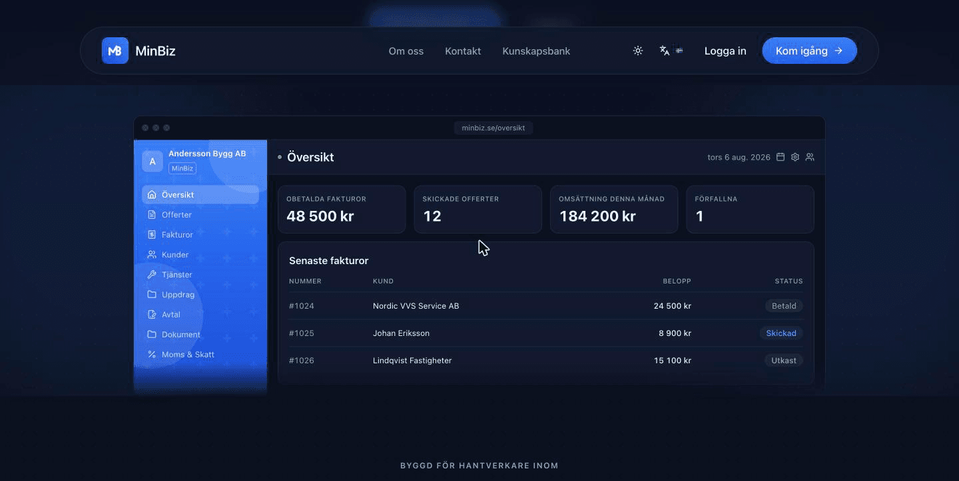Open the Om oss page
The height and width of the screenshot is (481, 959).
[x=406, y=51]
